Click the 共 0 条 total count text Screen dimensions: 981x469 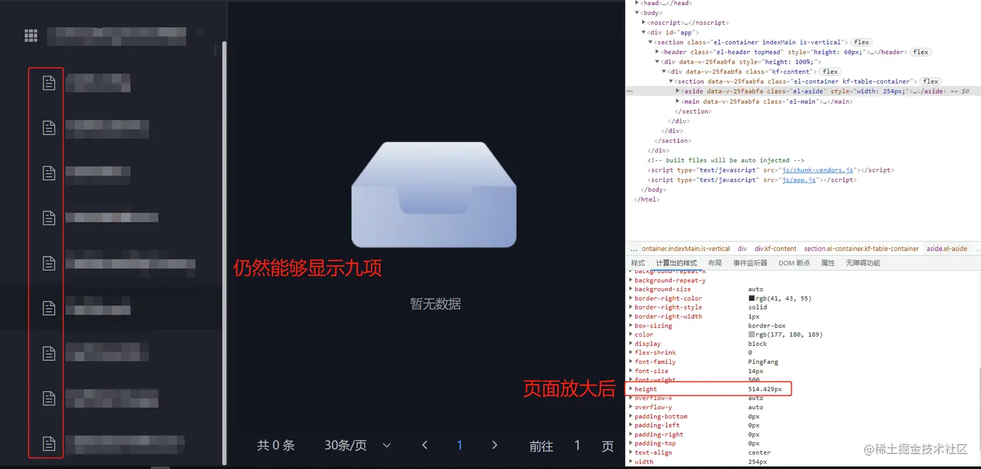click(276, 445)
